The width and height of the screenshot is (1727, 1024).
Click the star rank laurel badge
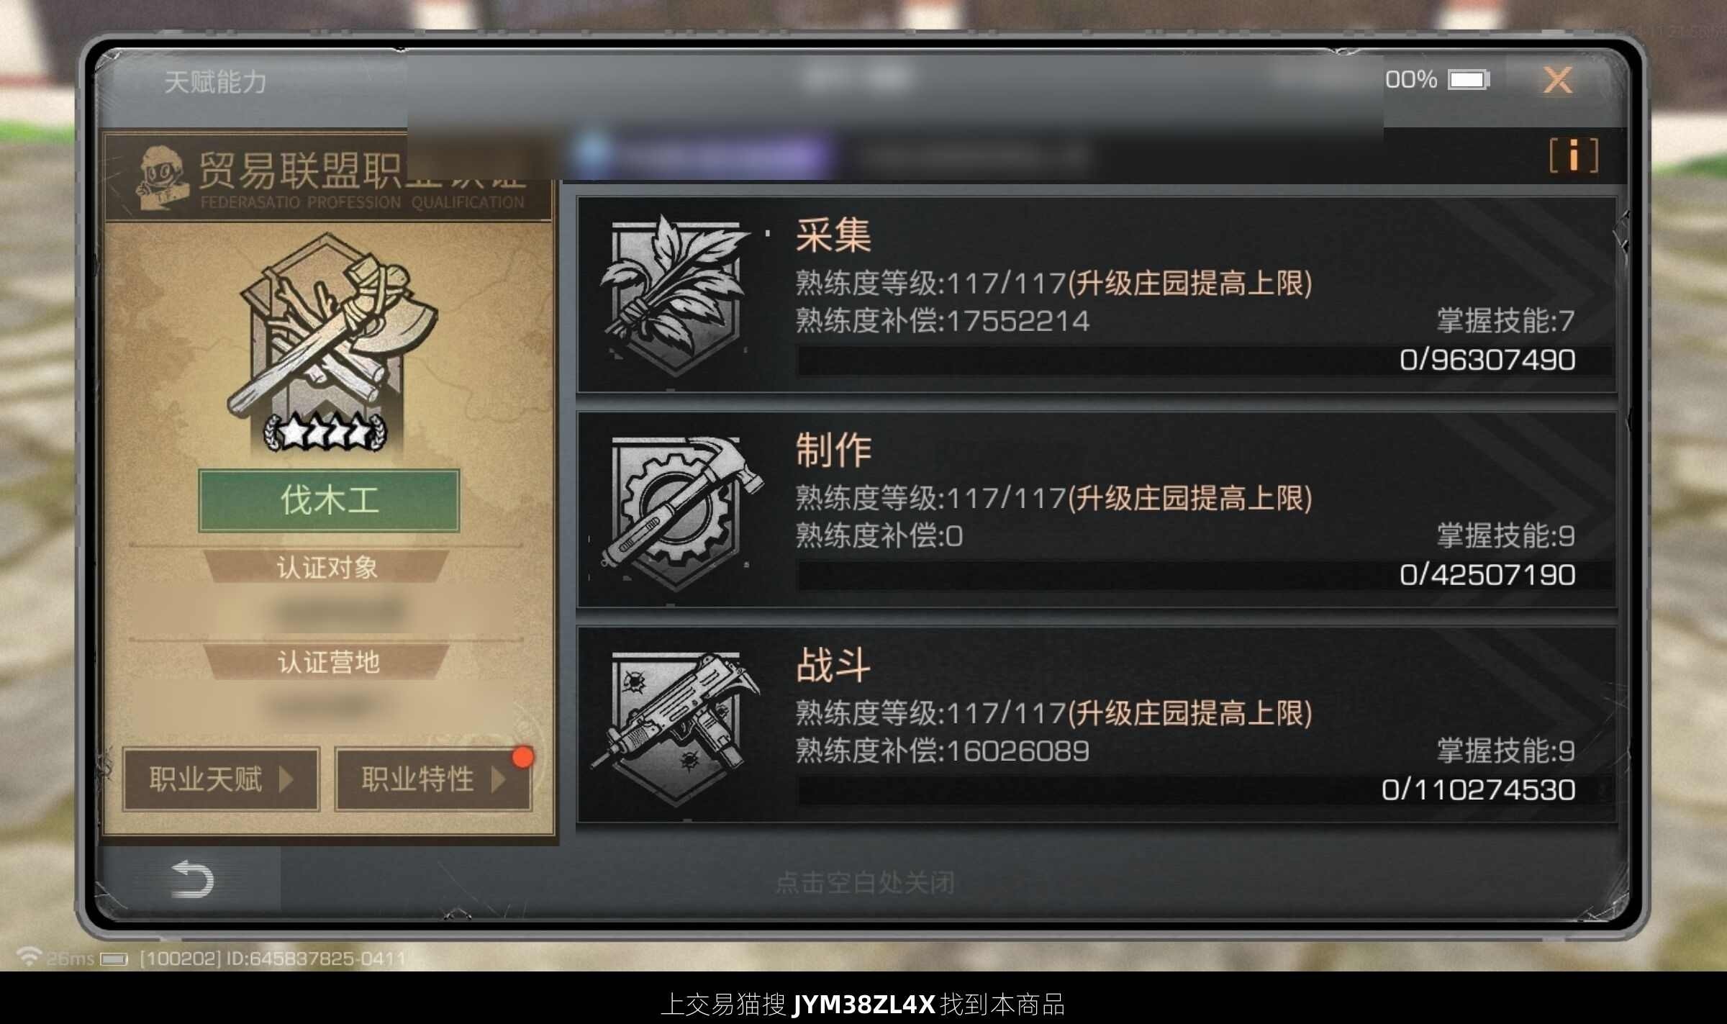click(x=325, y=432)
